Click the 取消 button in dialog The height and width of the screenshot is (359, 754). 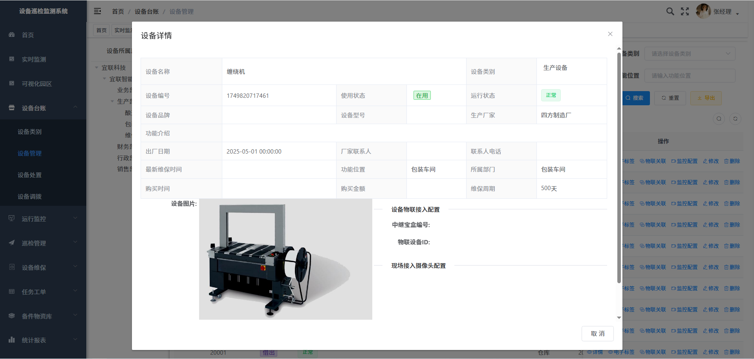point(597,333)
